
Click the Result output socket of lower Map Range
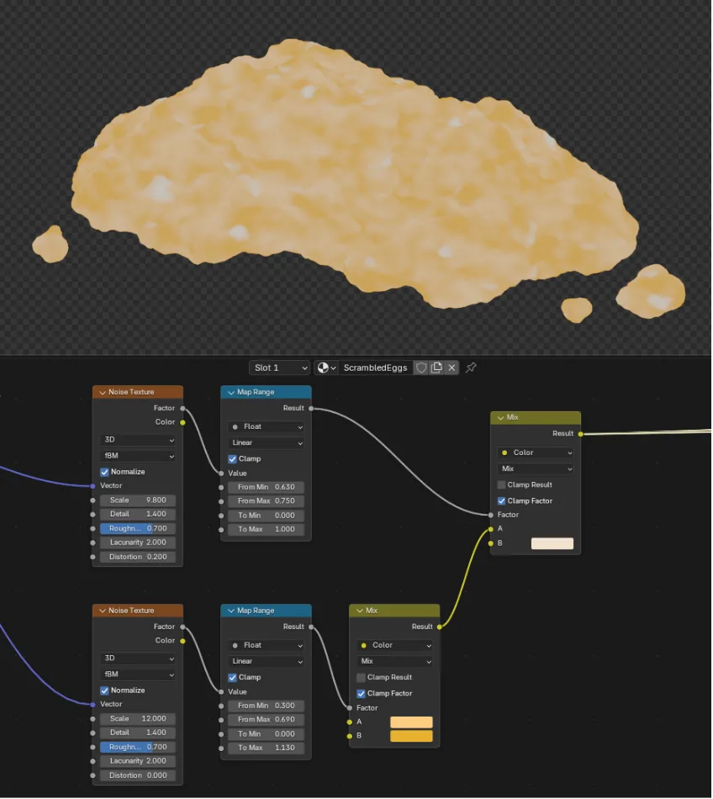(x=311, y=627)
